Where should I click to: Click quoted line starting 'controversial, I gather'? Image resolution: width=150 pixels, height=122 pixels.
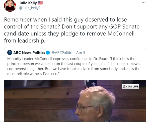[74, 69]
